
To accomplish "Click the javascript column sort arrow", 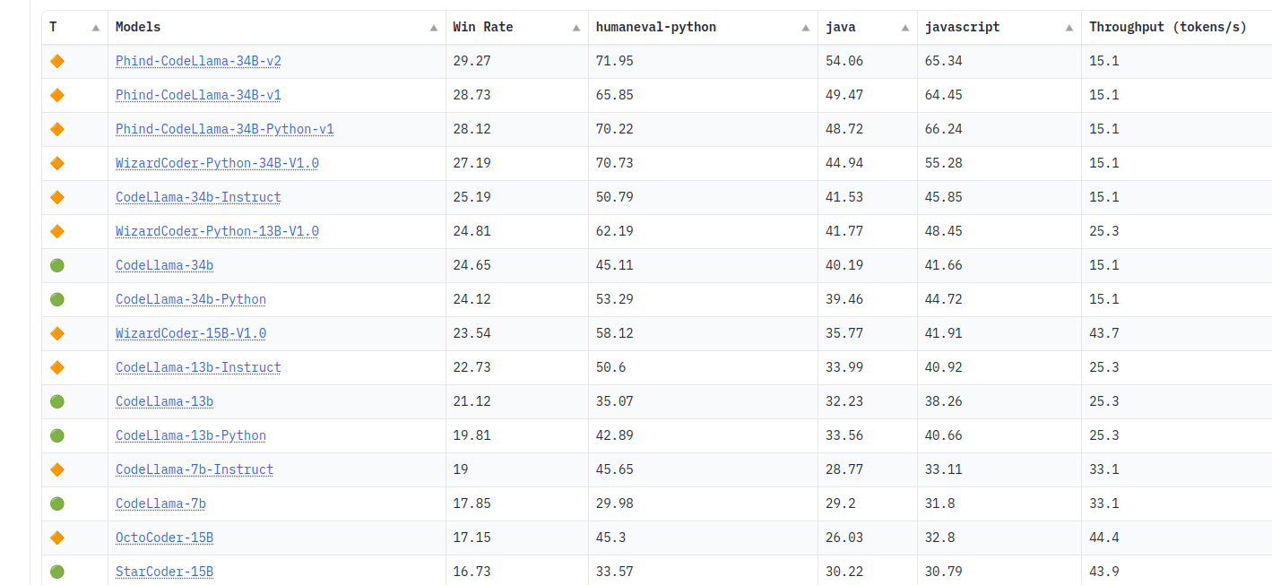I will click(1069, 28).
